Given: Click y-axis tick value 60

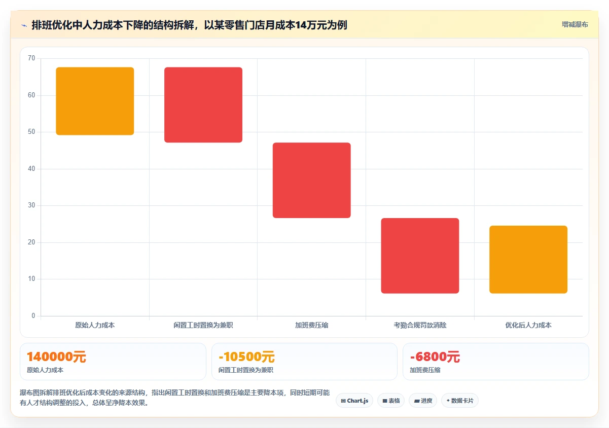Looking at the screenshot, I should click(31, 95).
